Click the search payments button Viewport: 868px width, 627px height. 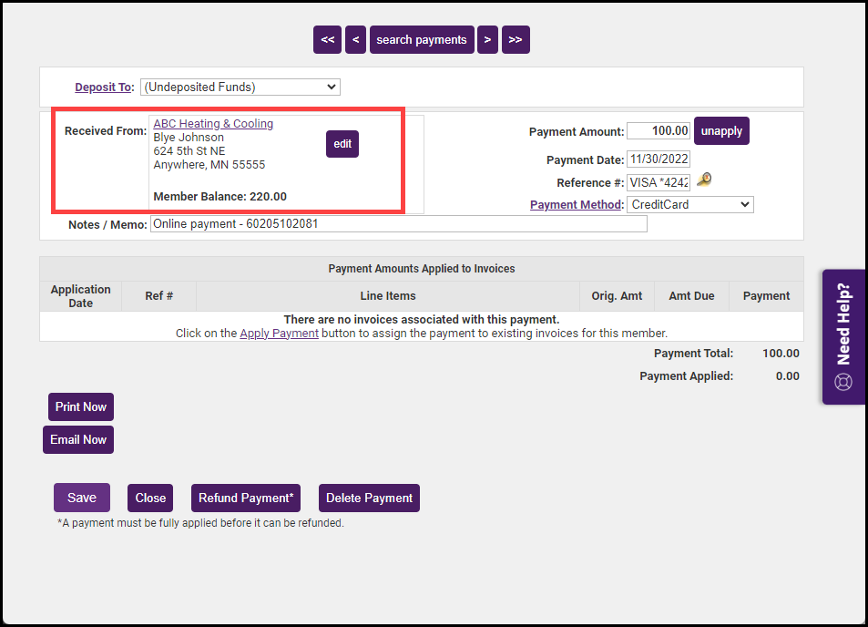tap(422, 40)
